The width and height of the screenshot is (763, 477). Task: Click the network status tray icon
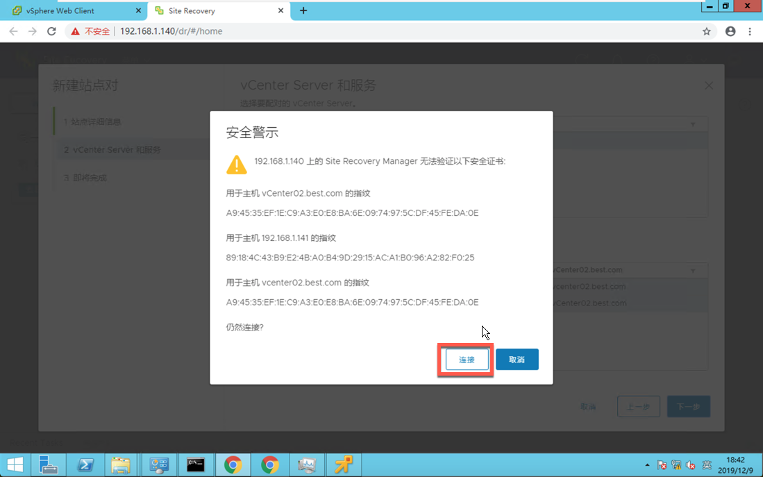[676, 465]
